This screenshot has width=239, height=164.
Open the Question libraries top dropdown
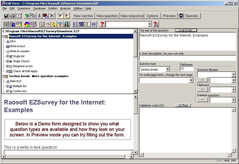point(234,75)
